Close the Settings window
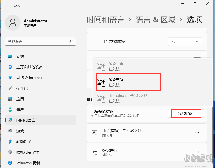The width and height of the screenshot is (215, 168). pos(207,4)
